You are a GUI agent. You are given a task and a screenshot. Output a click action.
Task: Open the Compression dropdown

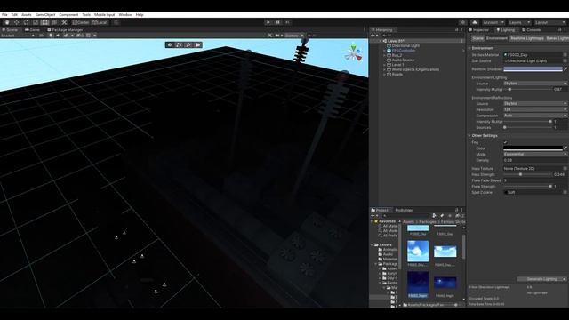click(535, 116)
